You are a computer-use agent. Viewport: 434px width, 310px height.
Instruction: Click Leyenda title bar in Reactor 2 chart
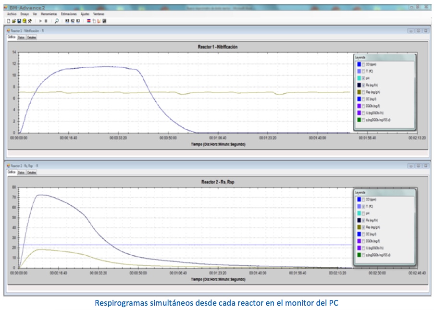tap(384, 193)
